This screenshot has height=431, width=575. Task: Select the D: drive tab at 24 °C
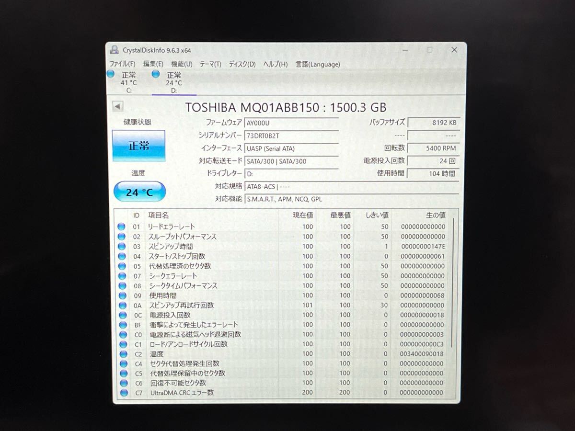coord(173,82)
